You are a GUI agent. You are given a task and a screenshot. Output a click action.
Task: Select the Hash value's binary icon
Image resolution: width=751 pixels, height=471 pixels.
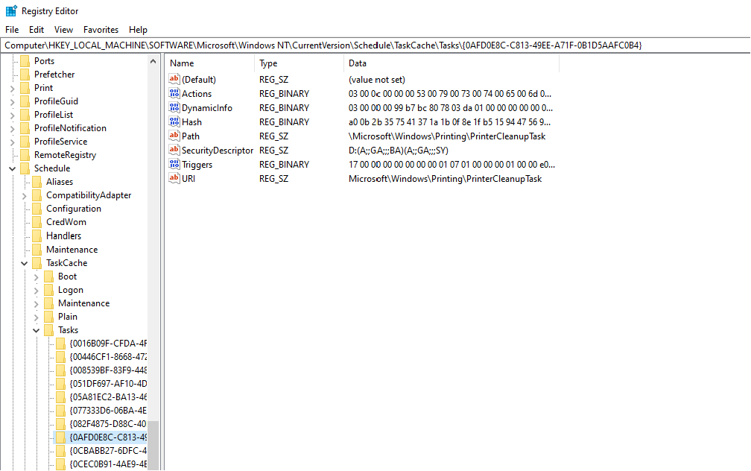pos(175,122)
